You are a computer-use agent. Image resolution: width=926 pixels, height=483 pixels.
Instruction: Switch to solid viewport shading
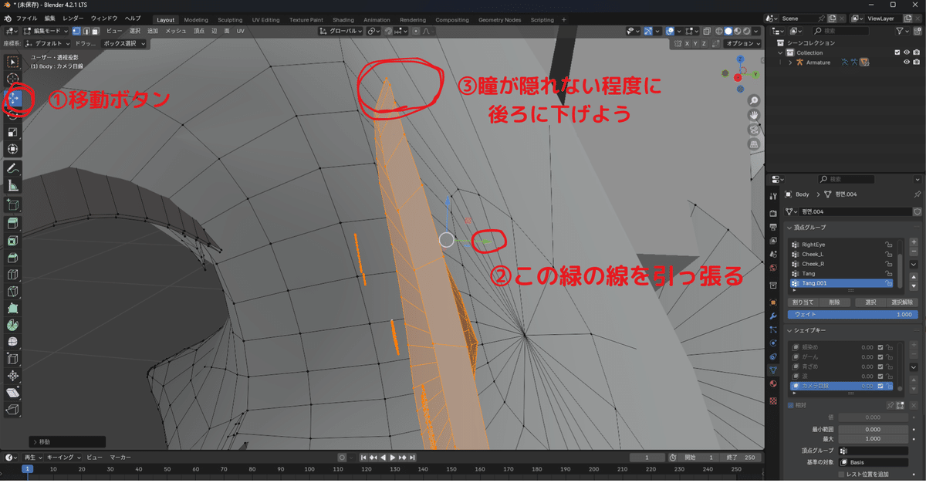[x=729, y=31]
